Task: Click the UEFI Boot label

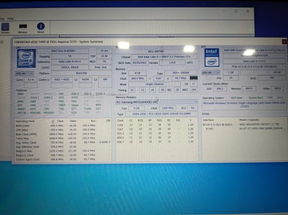Action: 236,98
